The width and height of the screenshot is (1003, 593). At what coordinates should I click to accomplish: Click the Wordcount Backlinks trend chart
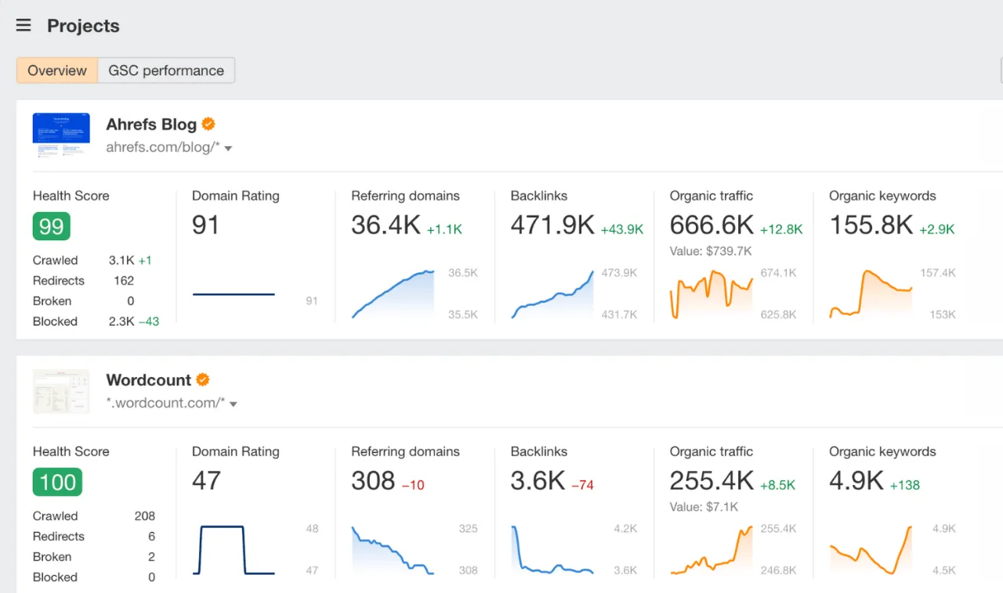(552, 550)
